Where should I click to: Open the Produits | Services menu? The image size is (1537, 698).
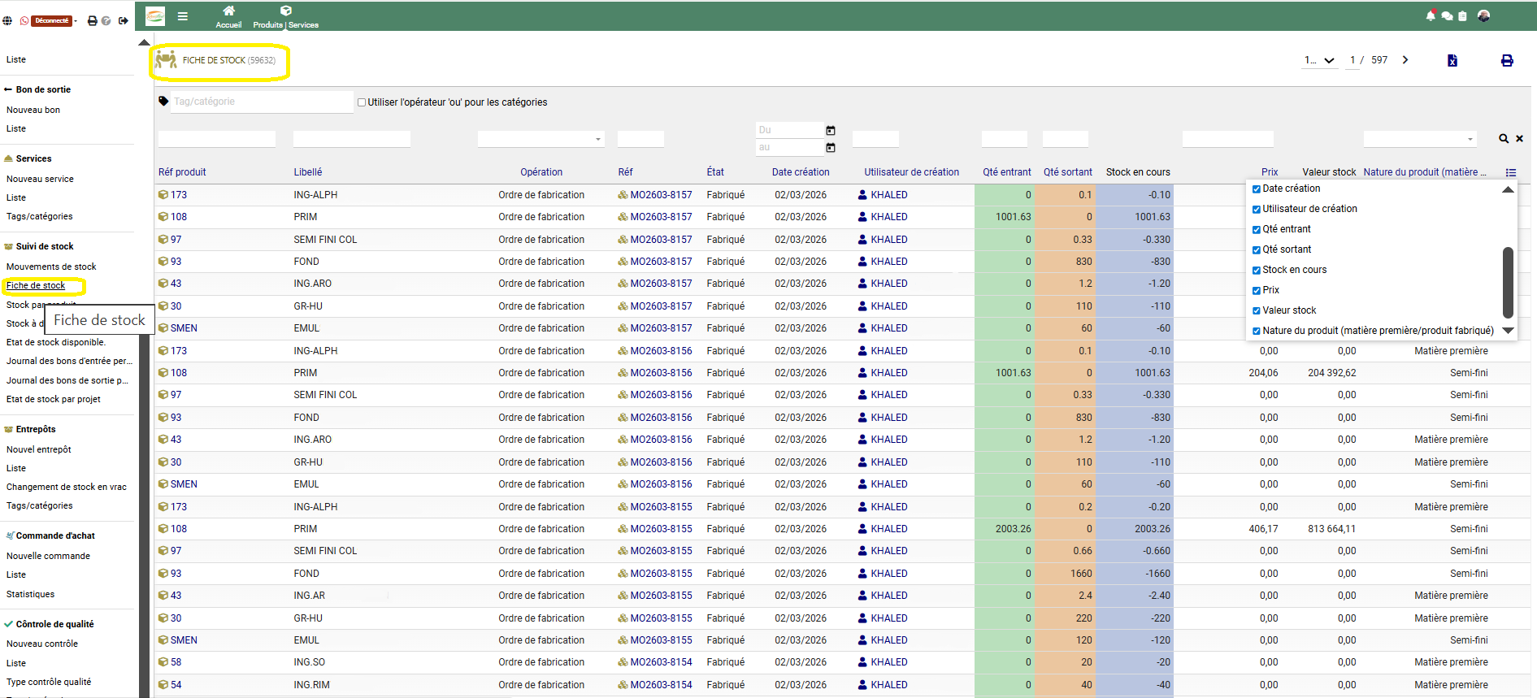coord(285,17)
